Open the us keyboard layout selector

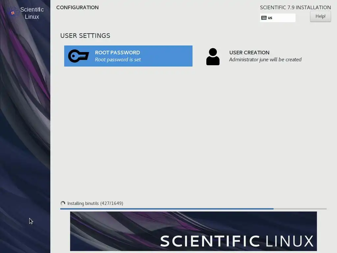tap(278, 18)
